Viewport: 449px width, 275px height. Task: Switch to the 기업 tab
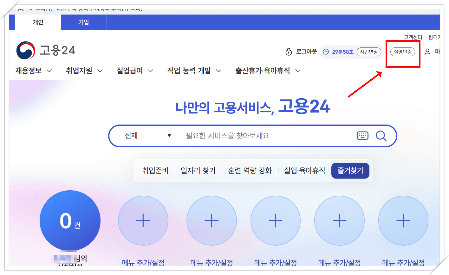83,22
